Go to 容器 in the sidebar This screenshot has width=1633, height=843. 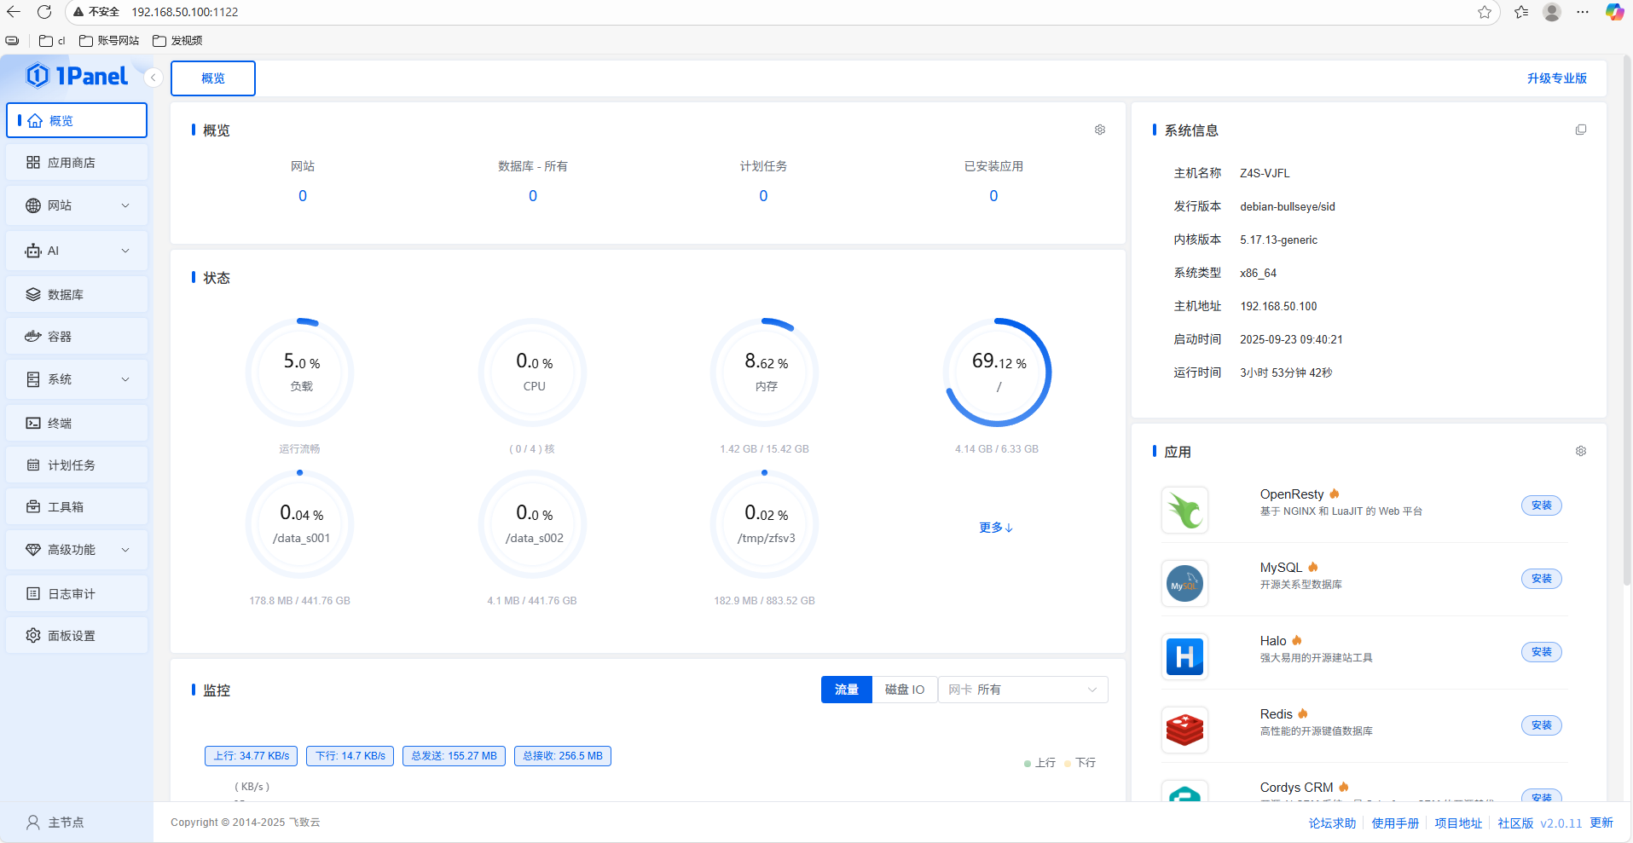click(77, 337)
